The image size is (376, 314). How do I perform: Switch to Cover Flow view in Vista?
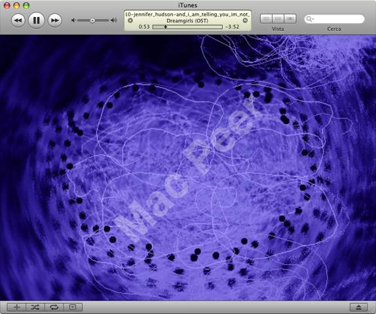(x=290, y=19)
